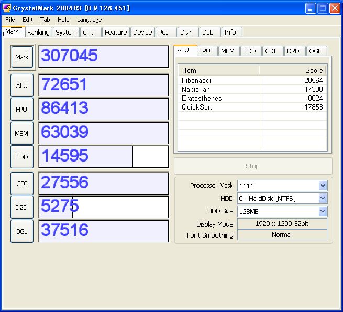Image resolution: width=343 pixels, height=312 pixels.
Task: Click the ALU score 72651
Action: 104,85
